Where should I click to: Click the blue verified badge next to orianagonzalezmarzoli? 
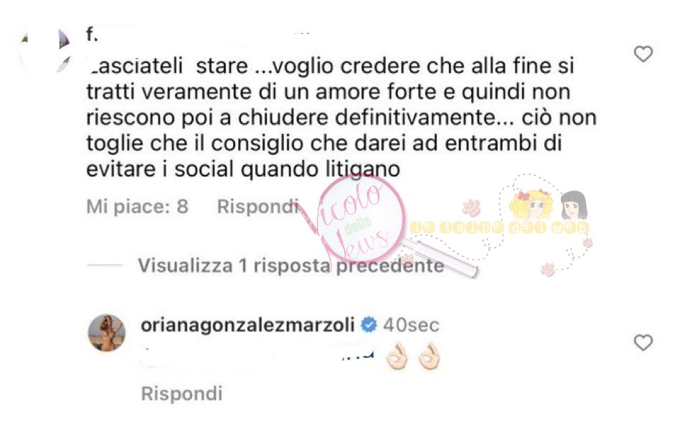[369, 325]
